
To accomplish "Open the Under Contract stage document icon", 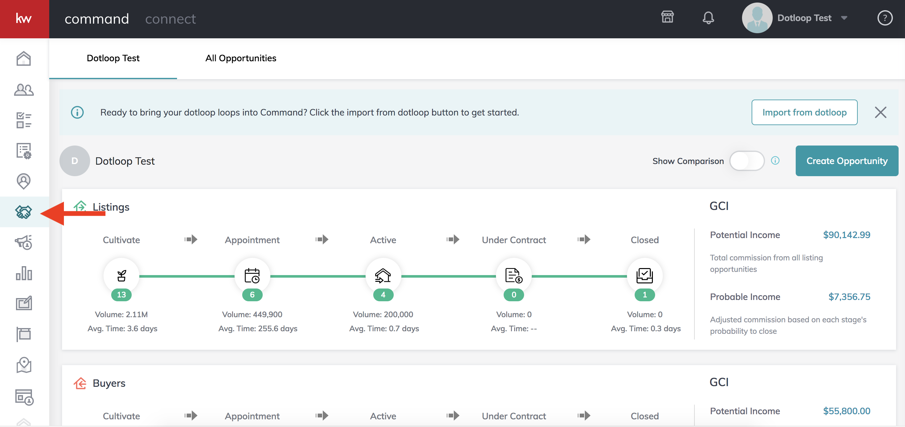I will click(x=514, y=275).
